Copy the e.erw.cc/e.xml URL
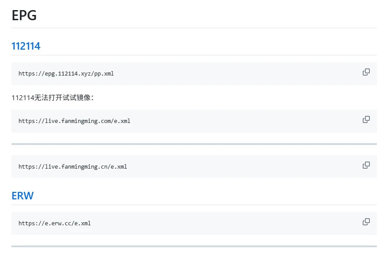Viewport: 383px width, 256px height. pyautogui.click(x=366, y=222)
